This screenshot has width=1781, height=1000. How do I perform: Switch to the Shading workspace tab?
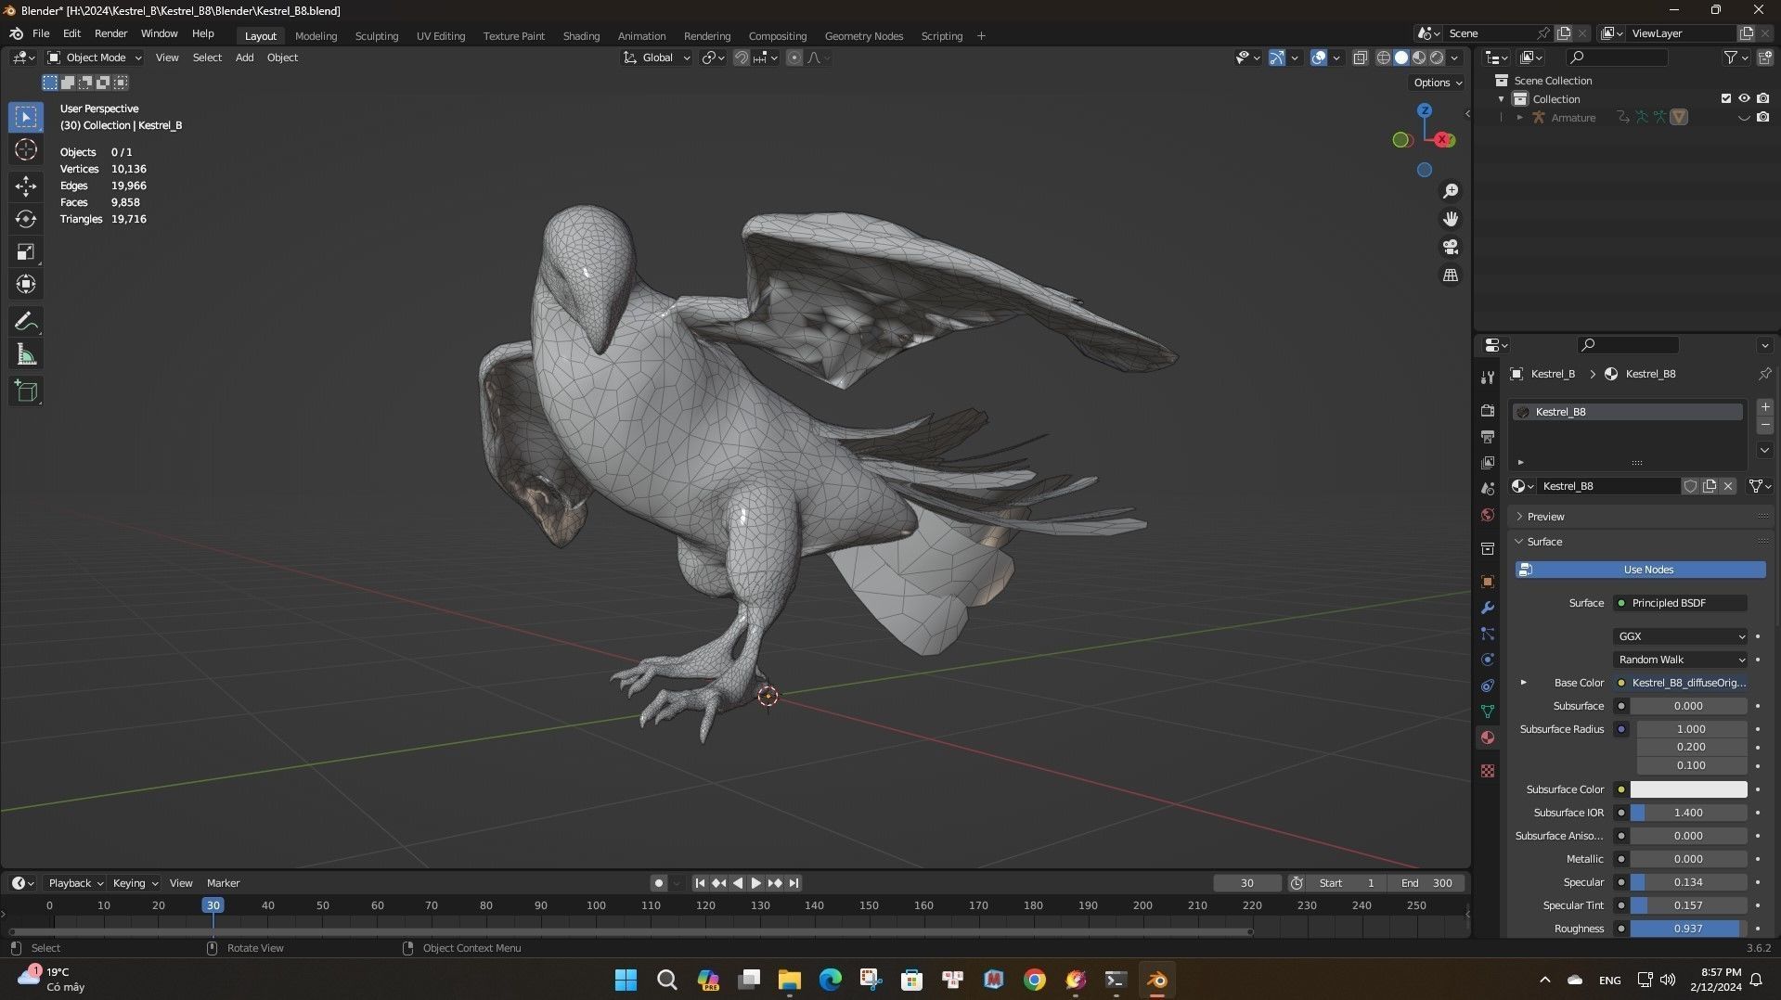(x=581, y=36)
